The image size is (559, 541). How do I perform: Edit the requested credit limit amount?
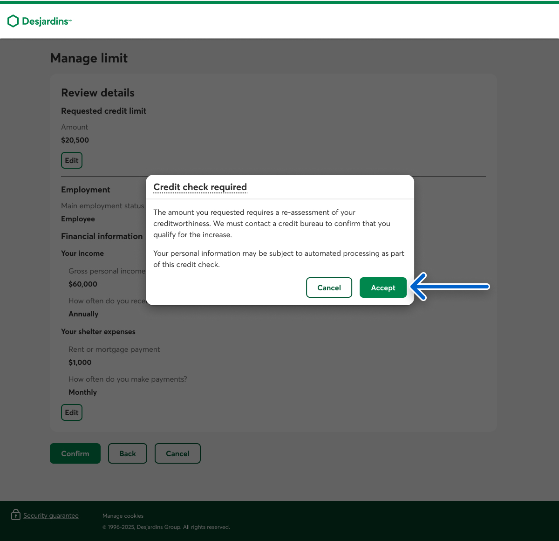72,161
